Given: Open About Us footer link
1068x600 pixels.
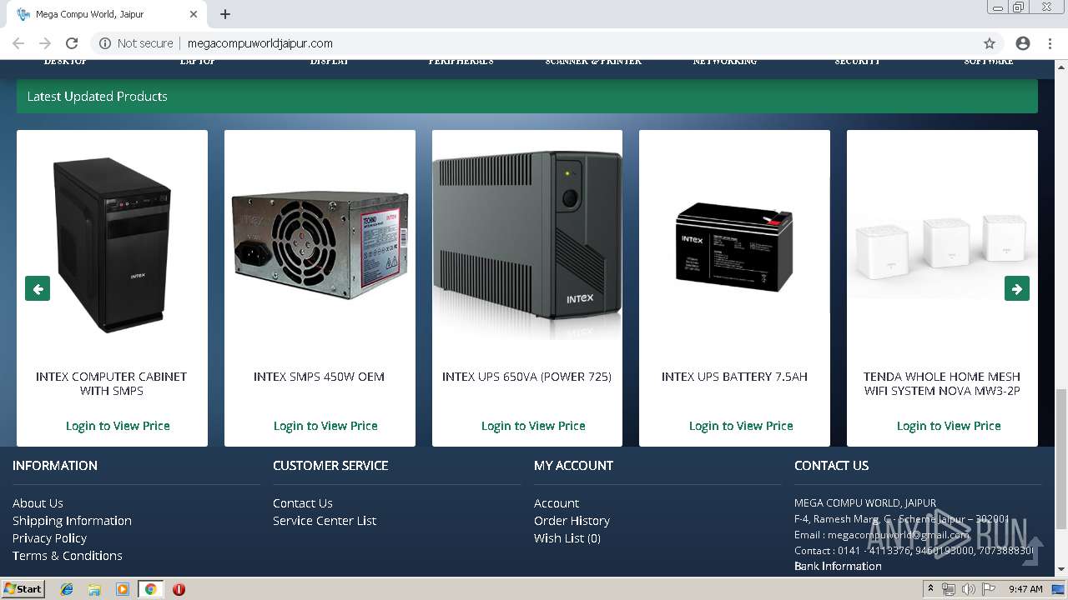Looking at the screenshot, I should click(38, 503).
